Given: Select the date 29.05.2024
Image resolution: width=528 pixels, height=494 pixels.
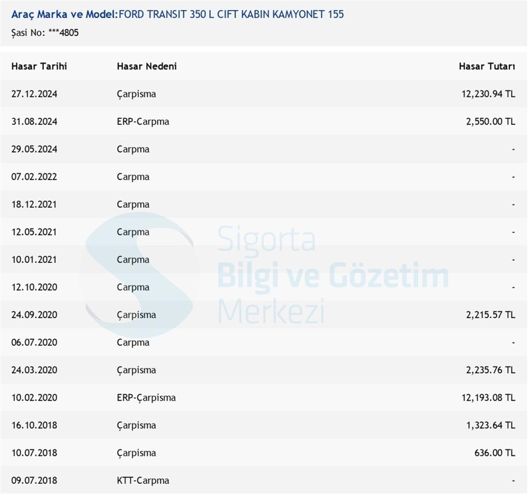Looking at the screenshot, I should (x=34, y=149).
